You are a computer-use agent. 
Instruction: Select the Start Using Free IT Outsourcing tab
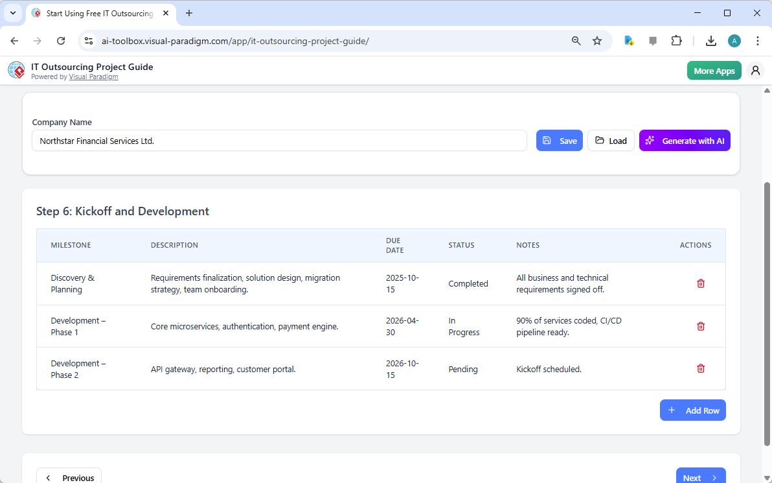[x=97, y=13]
